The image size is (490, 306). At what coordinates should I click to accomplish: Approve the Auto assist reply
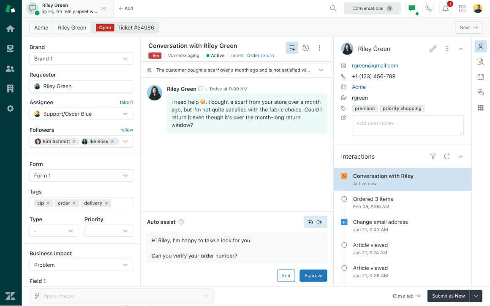click(313, 275)
